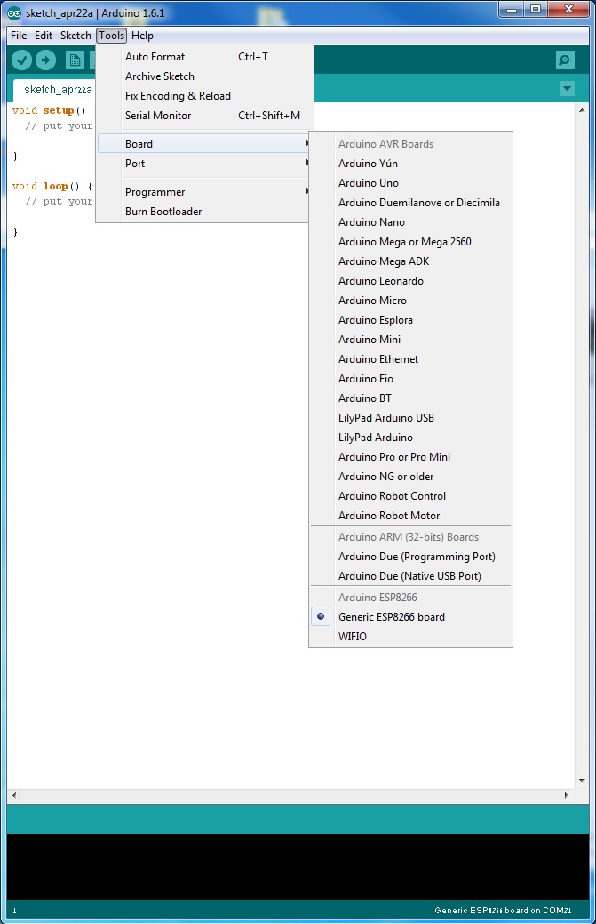Image resolution: width=596 pixels, height=924 pixels.
Task: Select Arduino Robot Motor board
Action: [410, 515]
